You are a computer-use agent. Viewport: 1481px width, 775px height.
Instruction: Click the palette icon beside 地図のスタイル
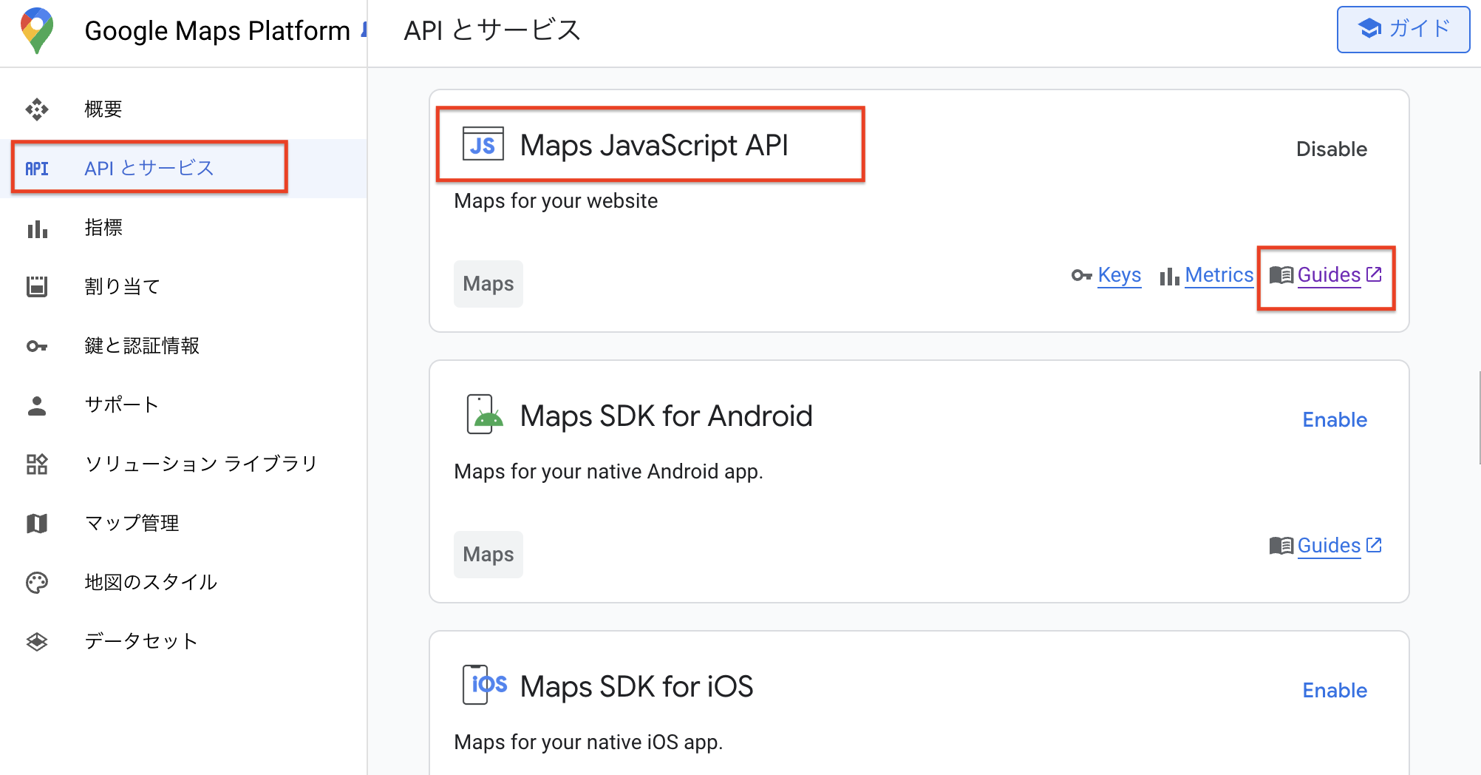point(37,583)
